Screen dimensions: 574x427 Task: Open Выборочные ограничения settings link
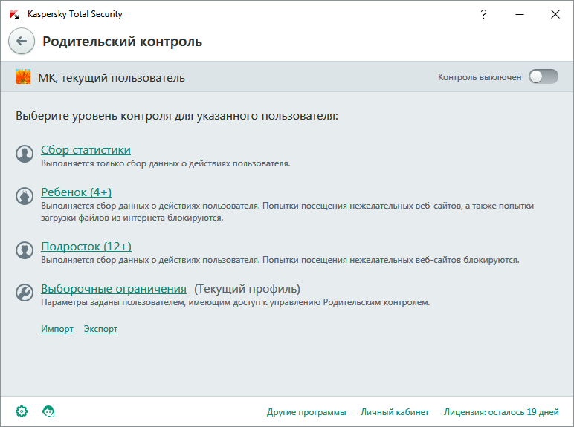click(x=114, y=289)
